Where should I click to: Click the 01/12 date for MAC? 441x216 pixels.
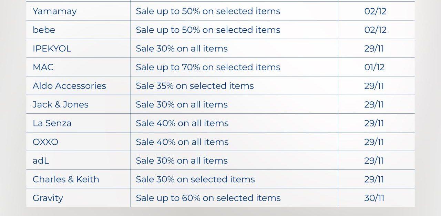[374, 67]
